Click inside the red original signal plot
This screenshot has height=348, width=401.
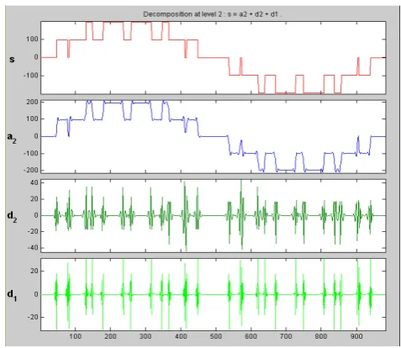click(213, 58)
